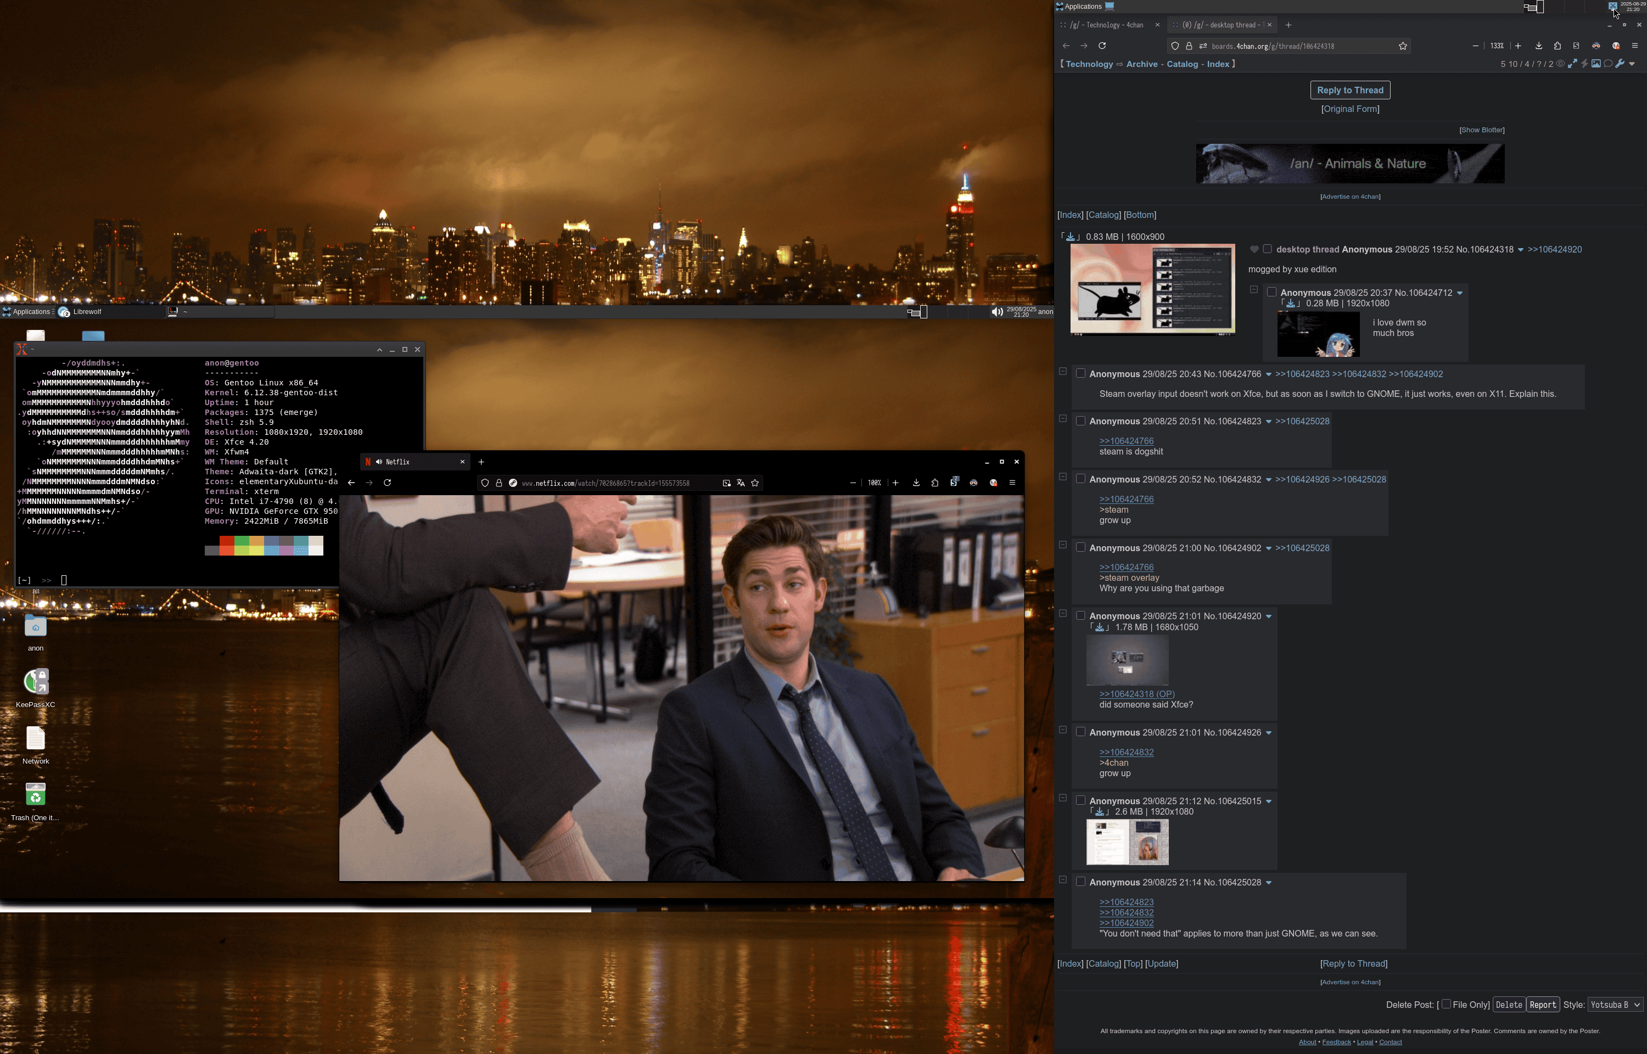Open downloads panel in the 4chan browser window

[1539, 46]
